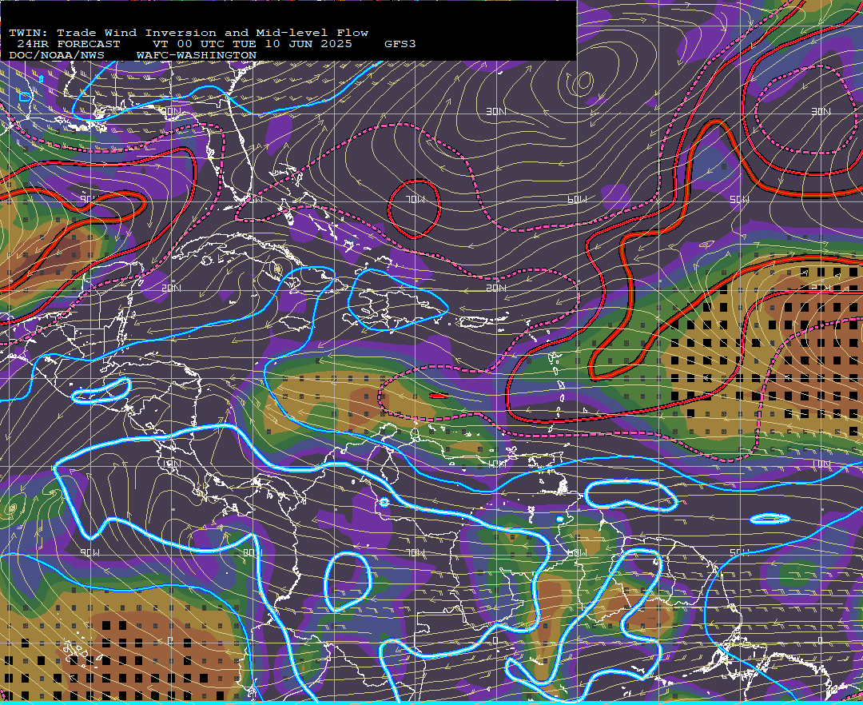The image size is (863, 705).
Task: Click the "70W" label inside the red circle
Action: coord(416,199)
